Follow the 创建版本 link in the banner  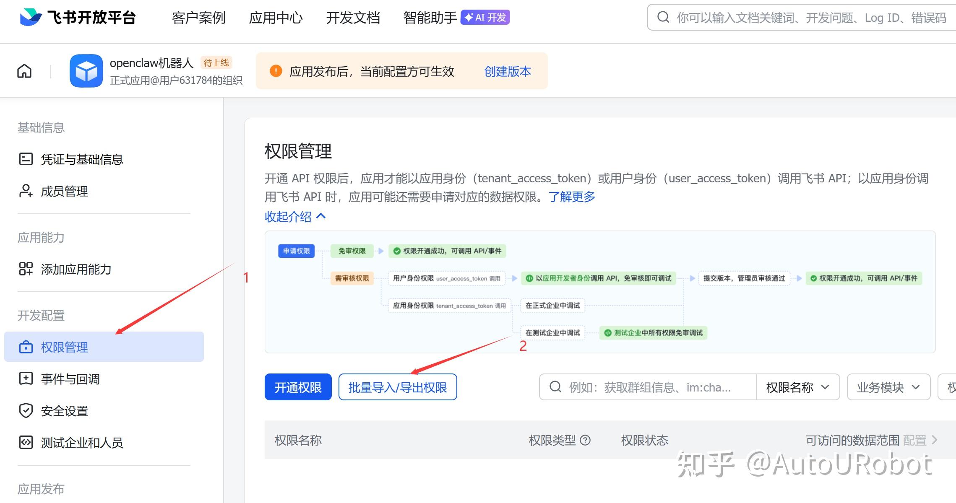(507, 71)
